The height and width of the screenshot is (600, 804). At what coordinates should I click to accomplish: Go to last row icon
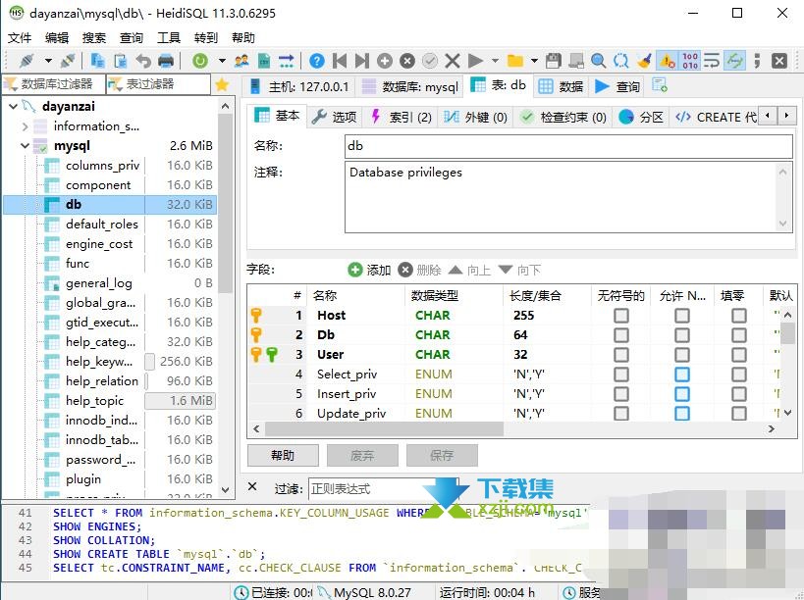point(362,61)
